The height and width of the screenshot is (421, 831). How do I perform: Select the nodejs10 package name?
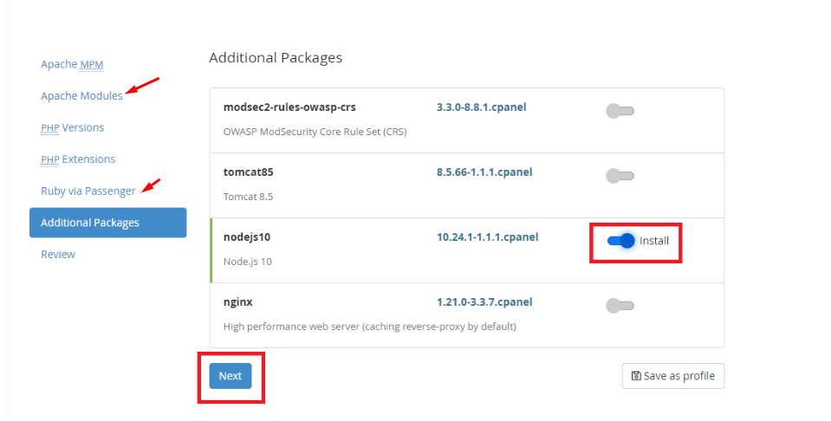[247, 237]
